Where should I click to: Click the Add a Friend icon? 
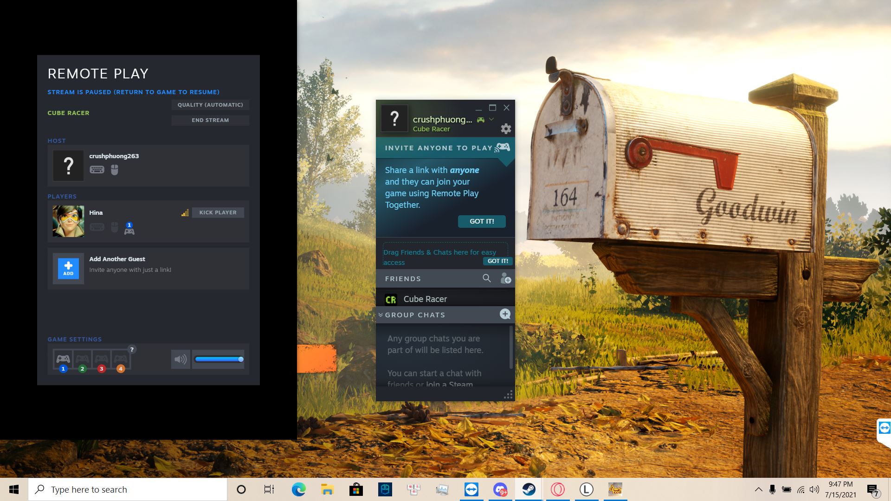pyautogui.click(x=505, y=278)
